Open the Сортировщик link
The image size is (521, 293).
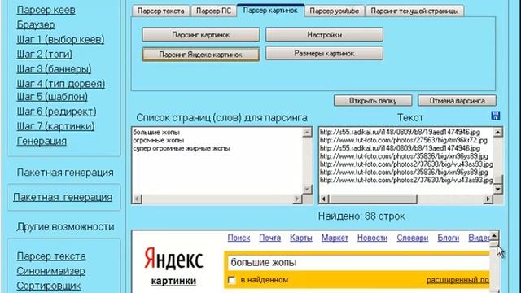[49, 286]
